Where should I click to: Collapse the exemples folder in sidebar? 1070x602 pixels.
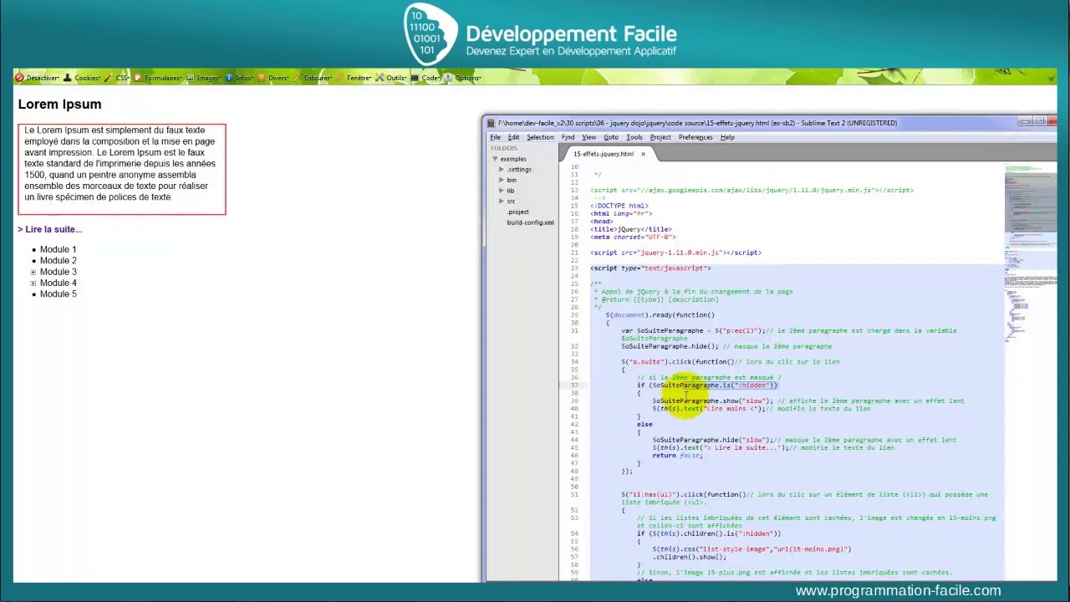[495, 159]
